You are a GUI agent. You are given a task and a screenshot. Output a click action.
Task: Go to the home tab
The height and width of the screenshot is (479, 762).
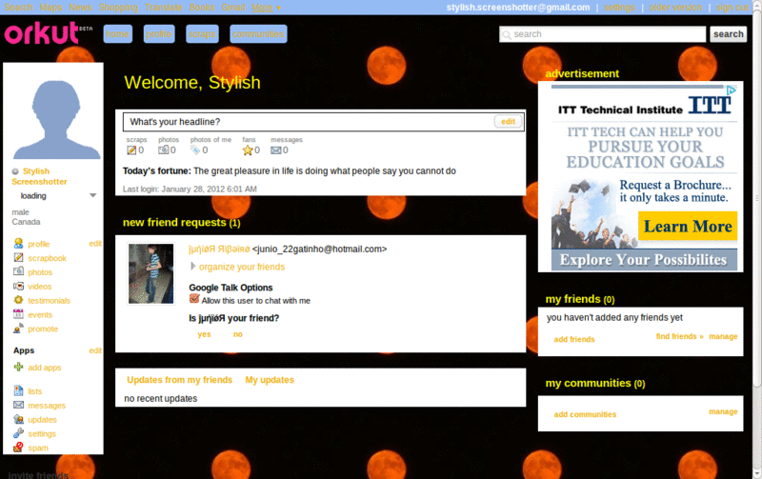click(x=117, y=34)
